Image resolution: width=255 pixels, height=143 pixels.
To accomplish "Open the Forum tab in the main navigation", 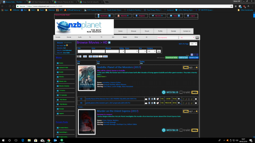I will [147, 31].
